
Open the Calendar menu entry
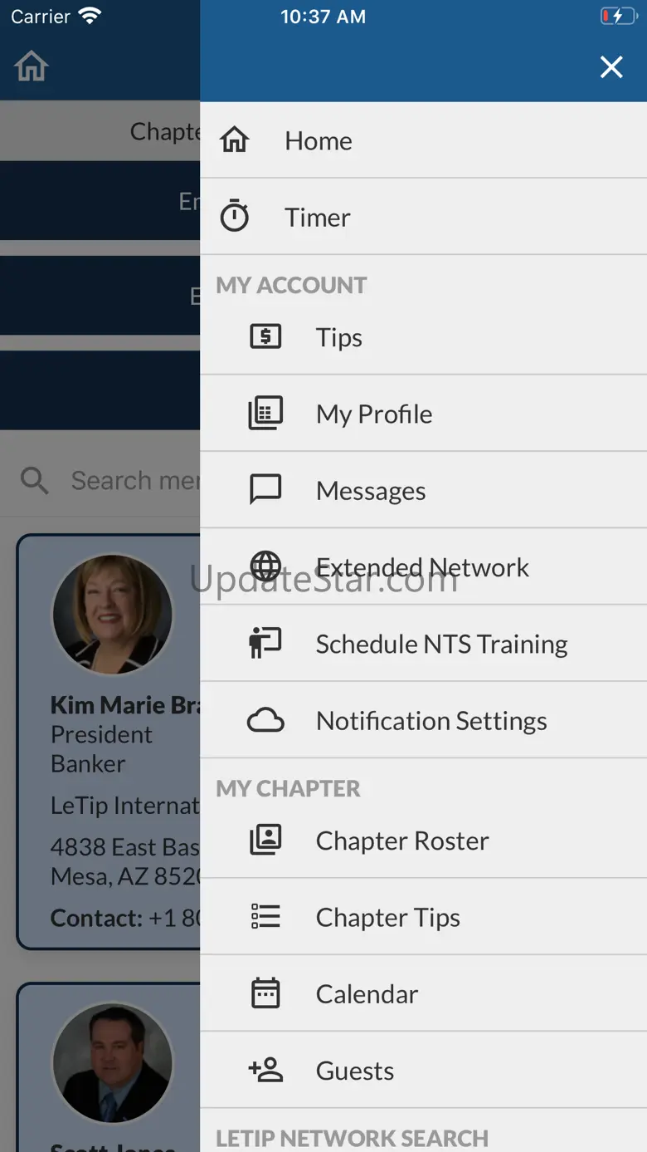point(367,994)
